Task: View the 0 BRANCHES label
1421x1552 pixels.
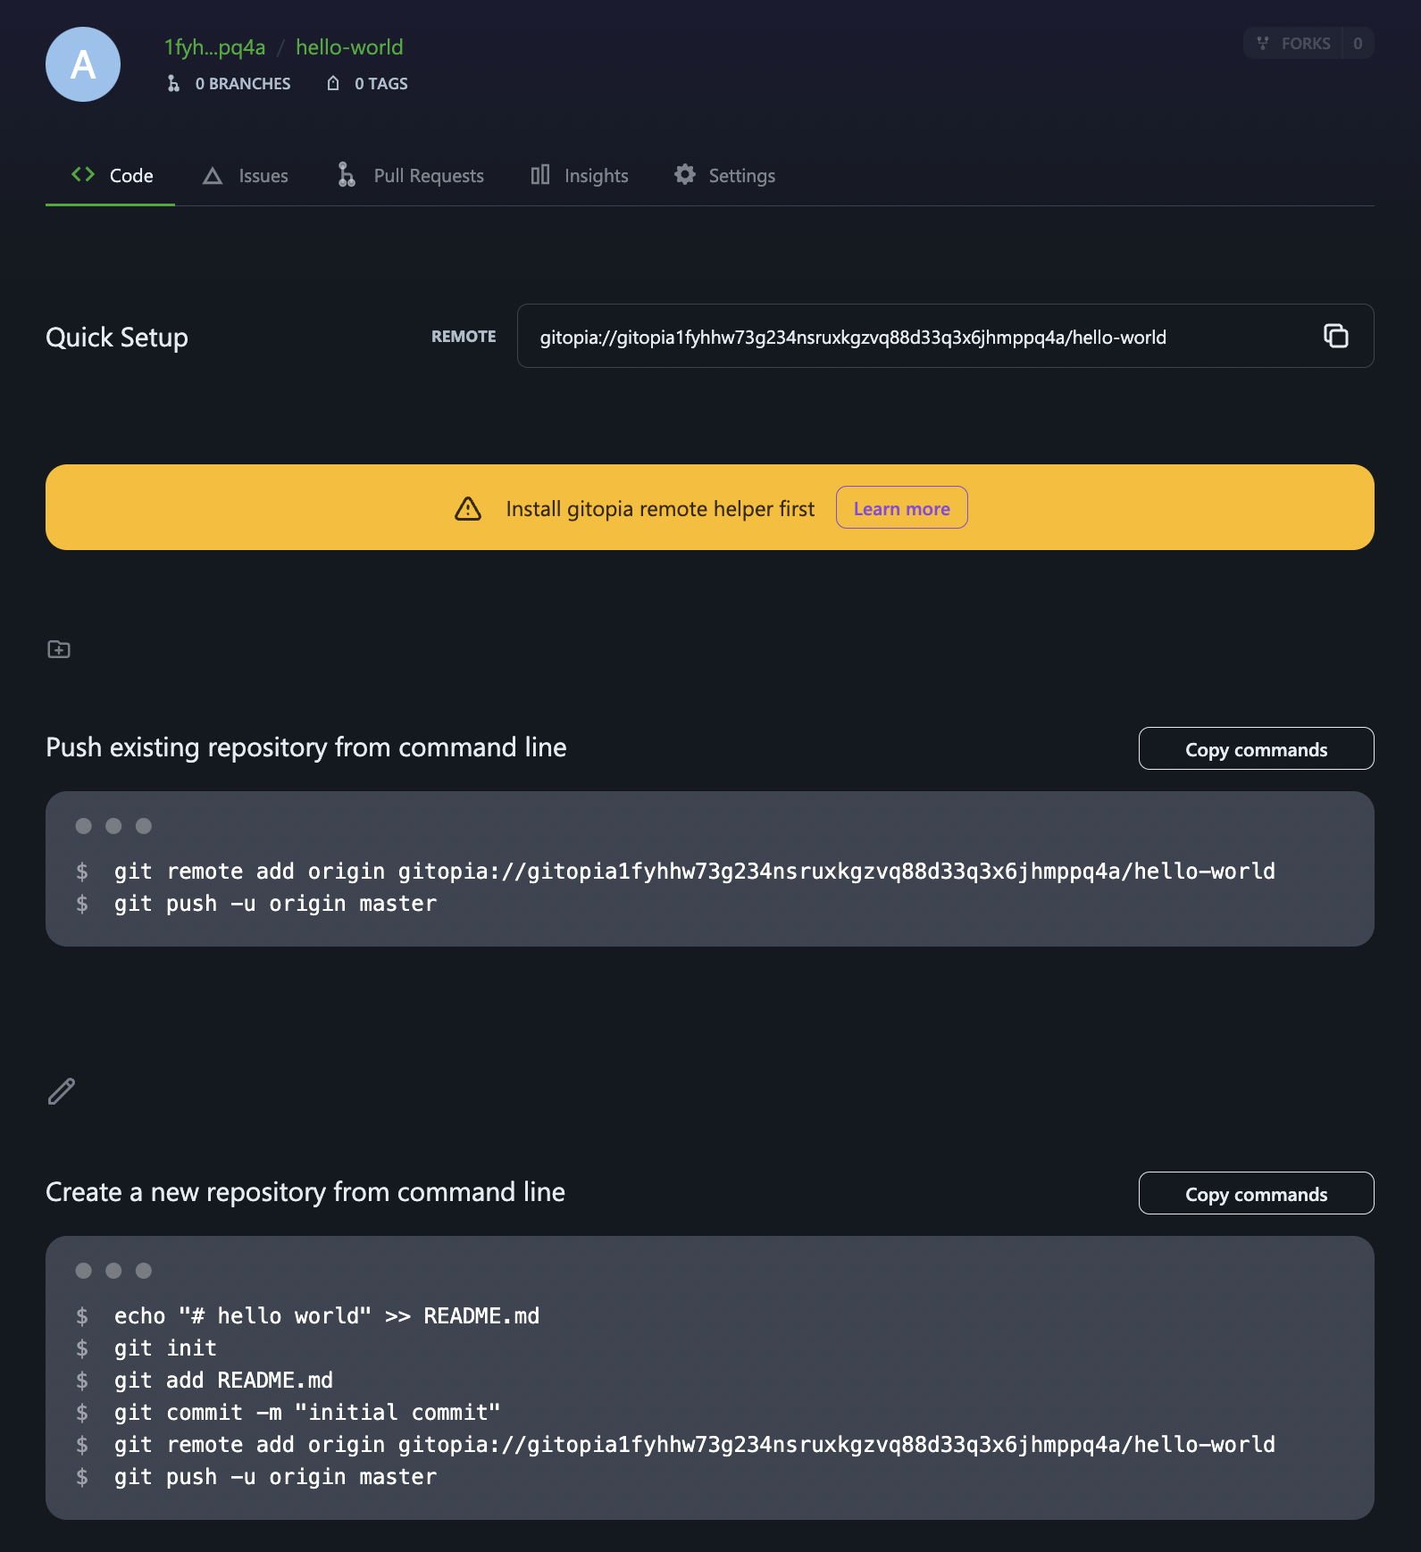Action: pyautogui.click(x=243, y=84)
